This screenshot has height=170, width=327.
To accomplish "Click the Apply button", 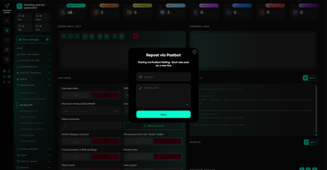I will click(x=163, y=114).
